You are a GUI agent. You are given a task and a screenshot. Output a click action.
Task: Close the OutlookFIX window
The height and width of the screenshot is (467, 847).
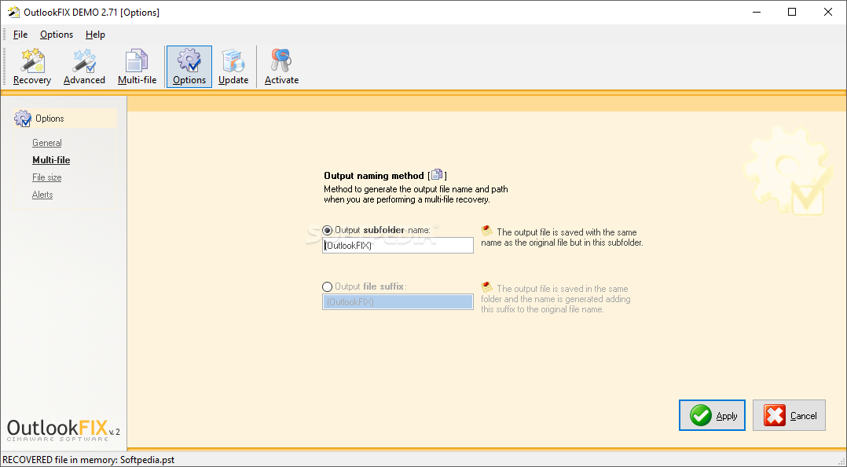pyautogui.click(x=827, y=12)
